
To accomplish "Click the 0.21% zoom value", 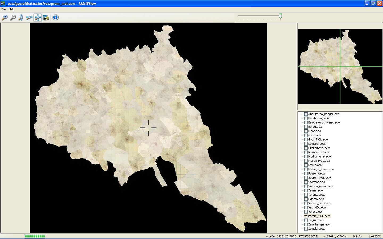I will (357, 236).
